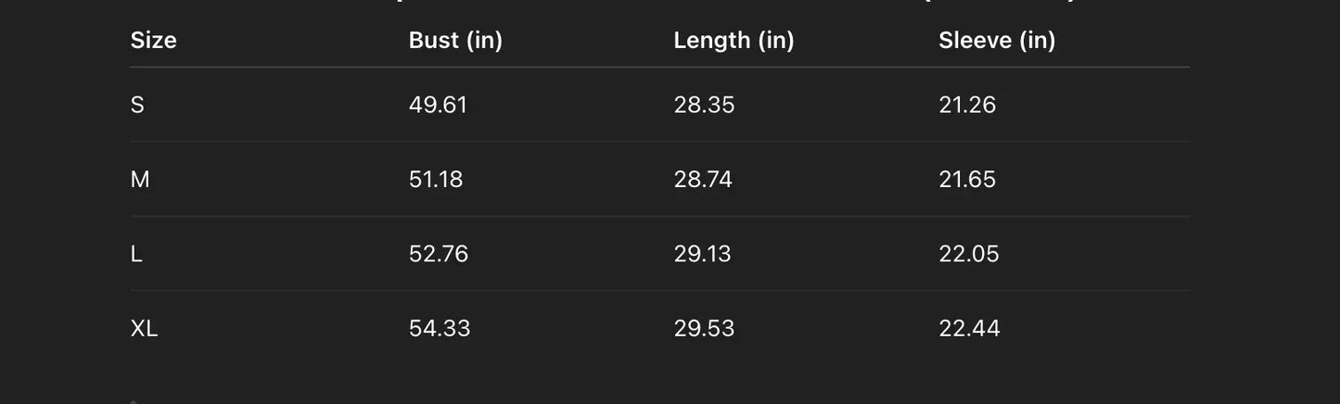Click bust value 54.33 for size XL
The width and height of the screenshot is (1340, 404).
pyautogui.click(x=440, y=328)
